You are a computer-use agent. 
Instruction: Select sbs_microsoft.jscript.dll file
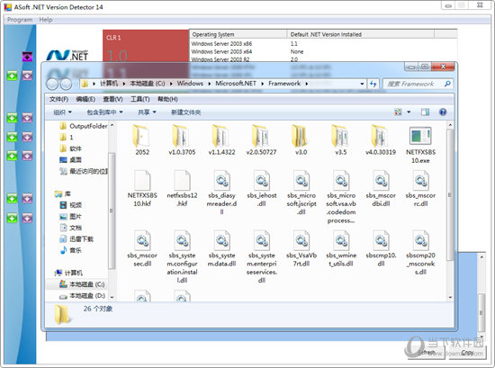[301, 193]
